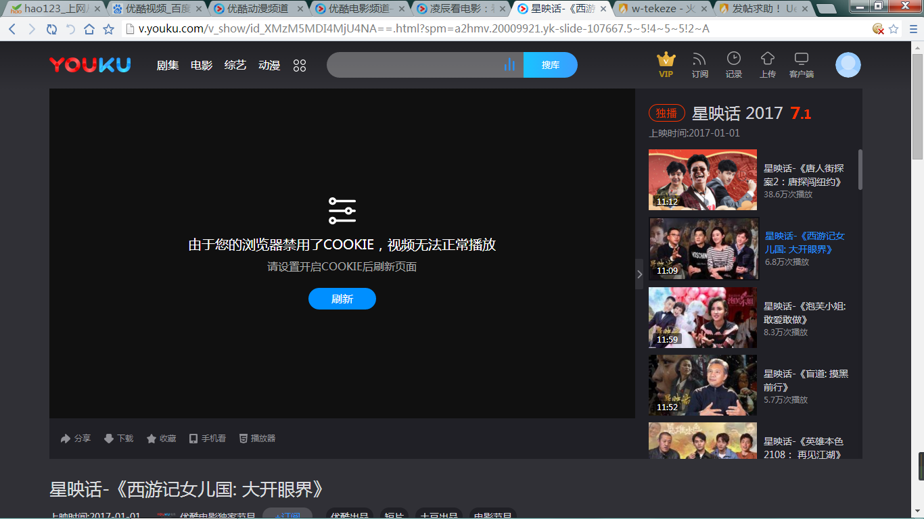Open the 客户端 client download icon
Viewport: 924px width, 519px height.
(801, 59)
